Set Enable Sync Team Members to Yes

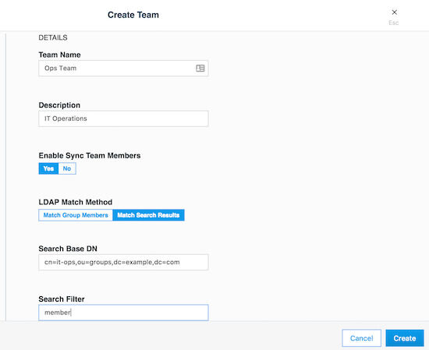tap(48, 168)
